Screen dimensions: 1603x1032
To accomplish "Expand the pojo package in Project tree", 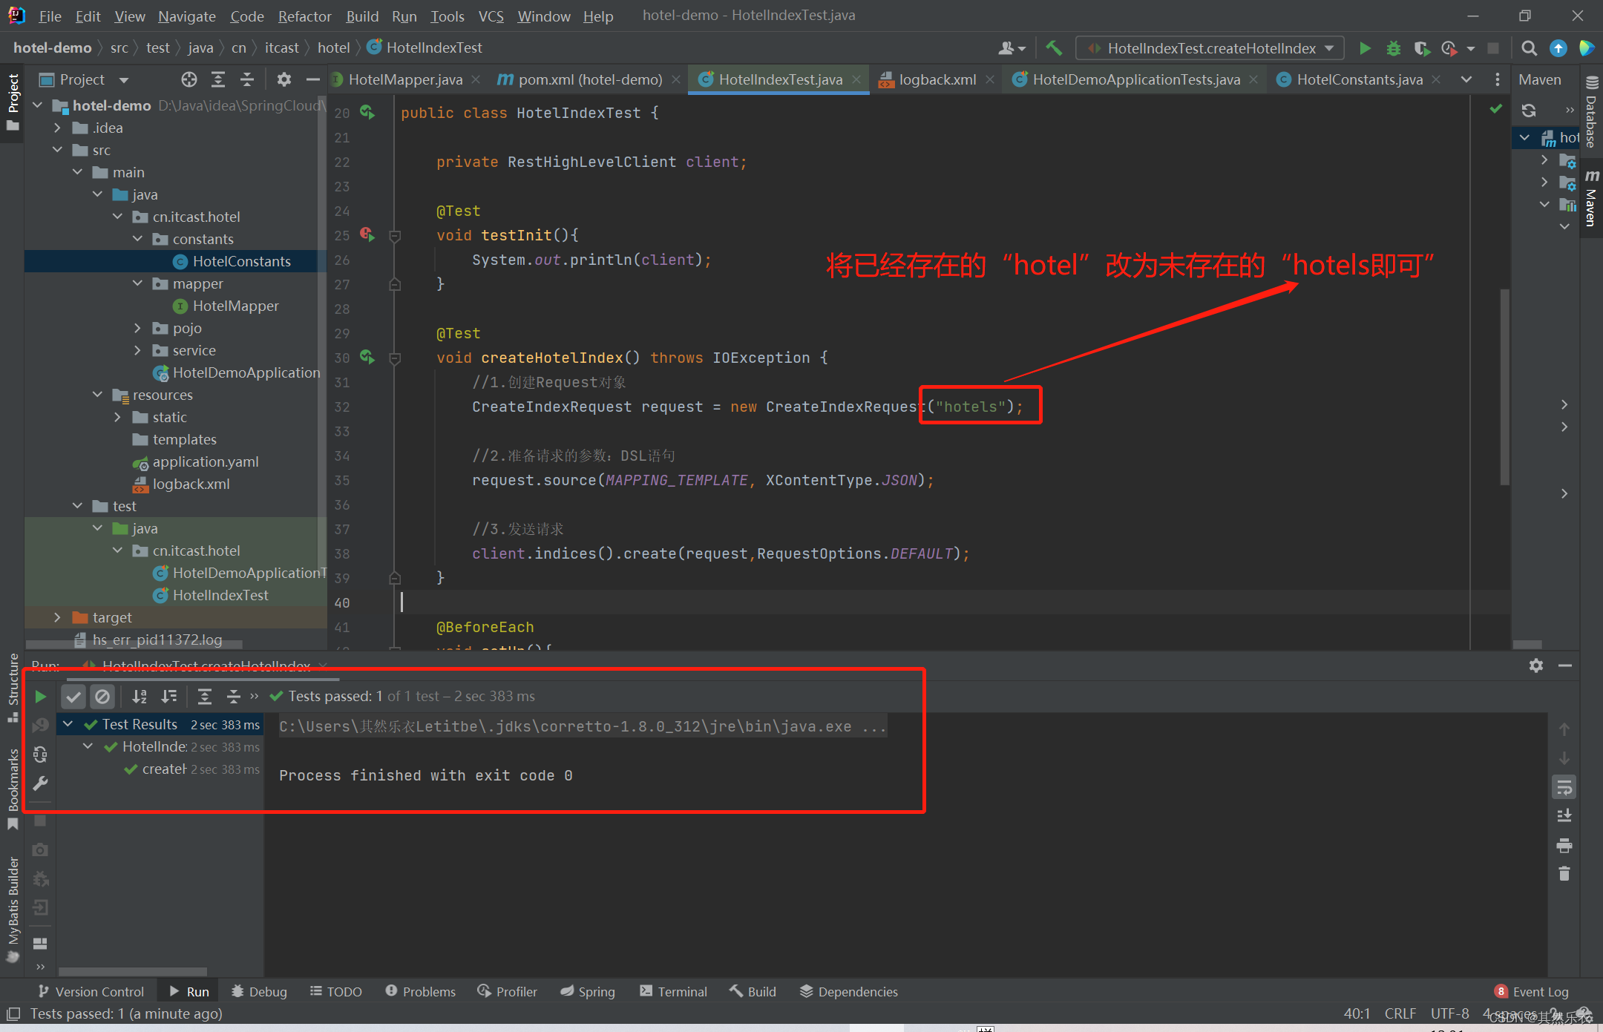I will (x=137, y=328).
